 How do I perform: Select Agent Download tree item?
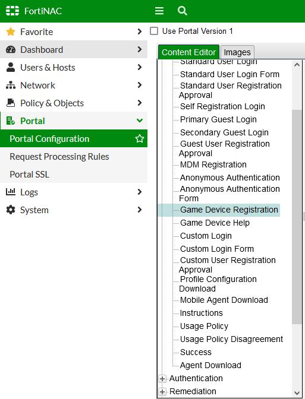(x=210, y=365)
